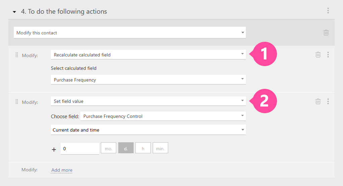343x186 pixels.
Task: Open the 'Current date and time' dropdown
Action: pyautogui.click(x=148, y=130)
